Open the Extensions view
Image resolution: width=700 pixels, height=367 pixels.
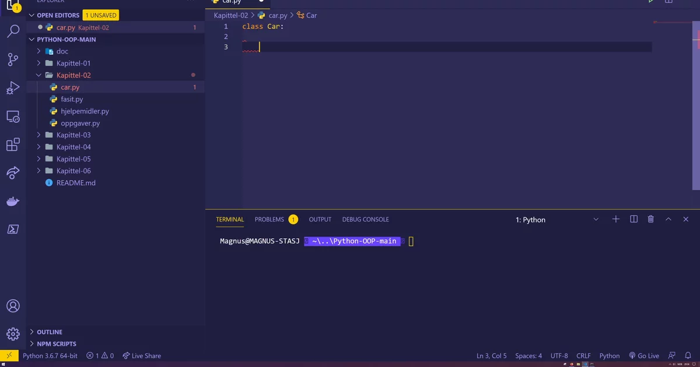(13, 144)
